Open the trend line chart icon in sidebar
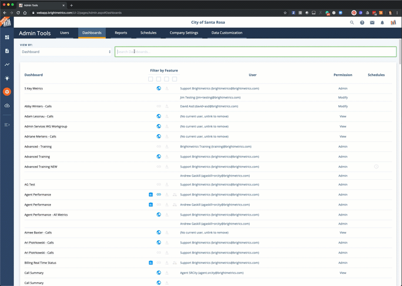The width and height of the screenshot is (402, 286). click(x=7, y=64)
